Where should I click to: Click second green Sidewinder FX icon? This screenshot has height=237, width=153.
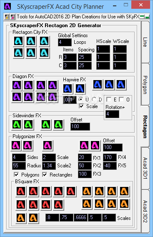pos(28,125)
